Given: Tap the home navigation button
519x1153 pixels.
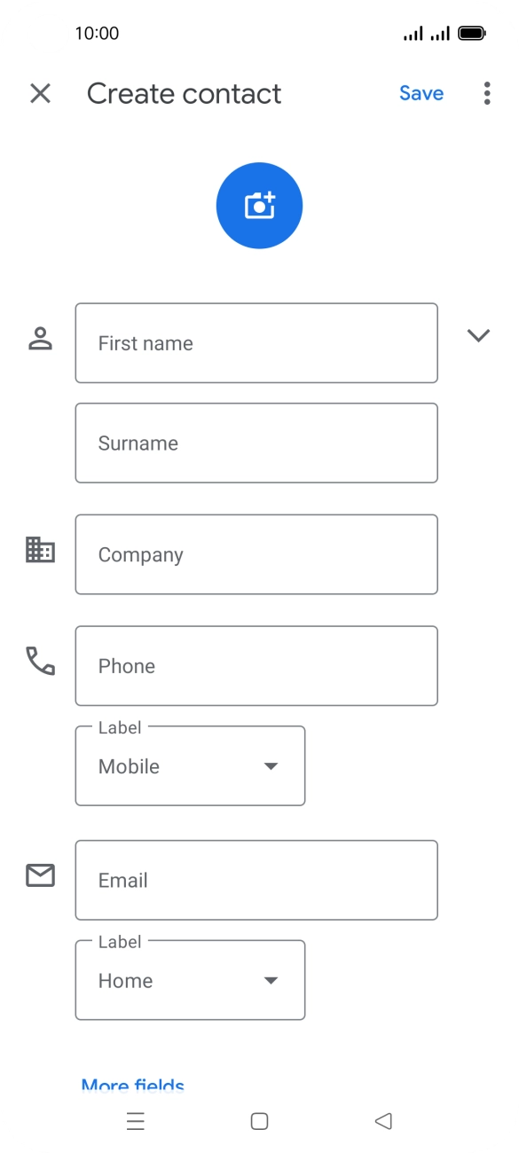Looking at the screenshot, I should pos(258,1121).
